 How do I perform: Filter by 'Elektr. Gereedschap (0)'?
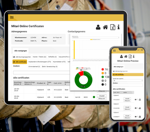(x=50, y=67)
